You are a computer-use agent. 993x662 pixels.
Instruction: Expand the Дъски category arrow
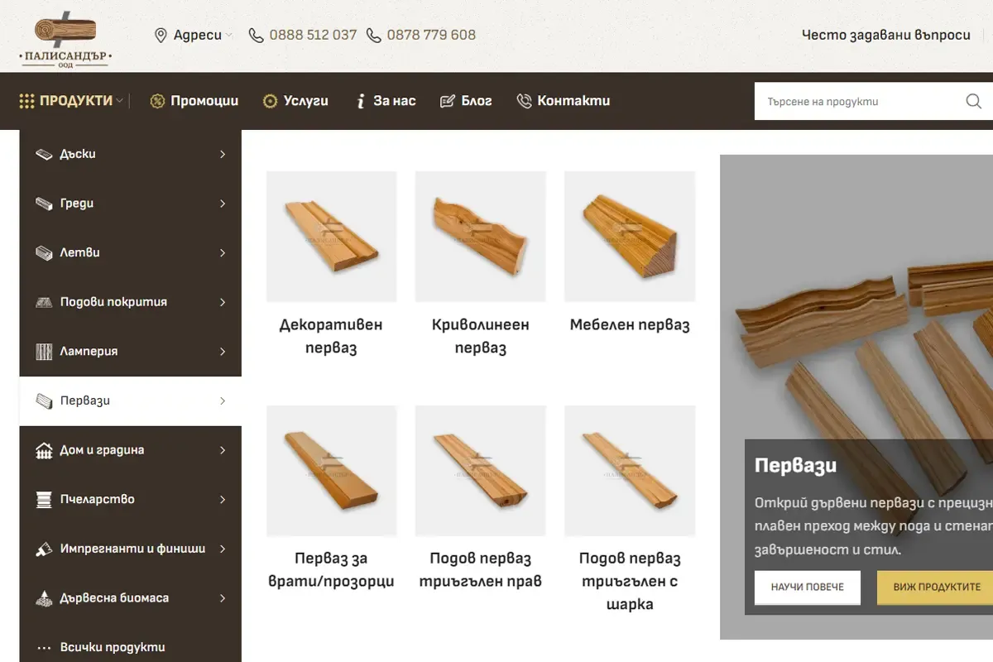point(223,154)
